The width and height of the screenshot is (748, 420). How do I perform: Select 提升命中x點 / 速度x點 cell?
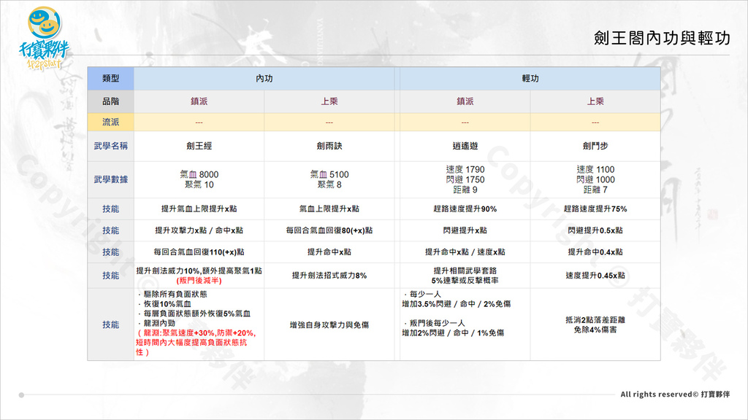[x=465, y=252]
